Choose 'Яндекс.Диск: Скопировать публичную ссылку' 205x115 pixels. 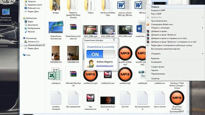[172, 45]
